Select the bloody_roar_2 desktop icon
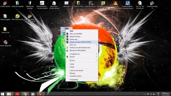The height and width of the screenshot is (96, 171). [91, 4]
